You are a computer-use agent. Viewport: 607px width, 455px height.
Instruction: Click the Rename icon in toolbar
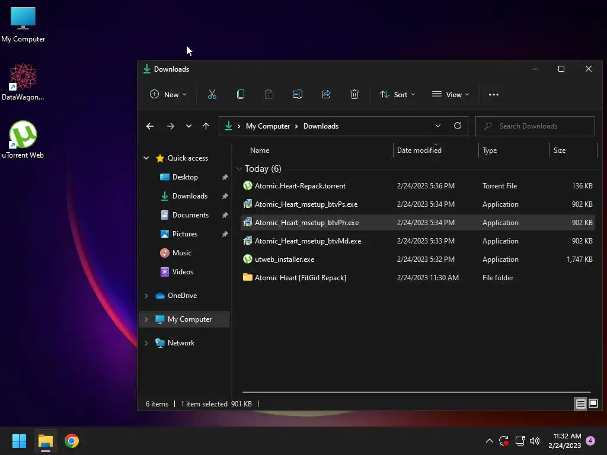tap(298, 94)
